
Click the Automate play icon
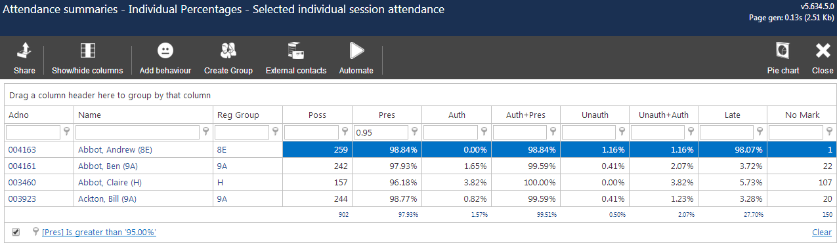(356, 51)
